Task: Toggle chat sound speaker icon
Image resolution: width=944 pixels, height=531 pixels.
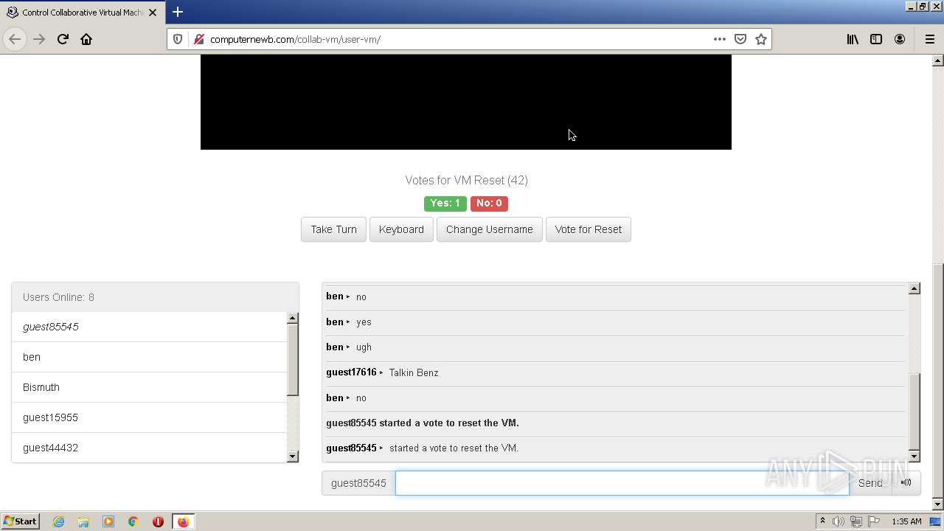Action: coord(906,483)
